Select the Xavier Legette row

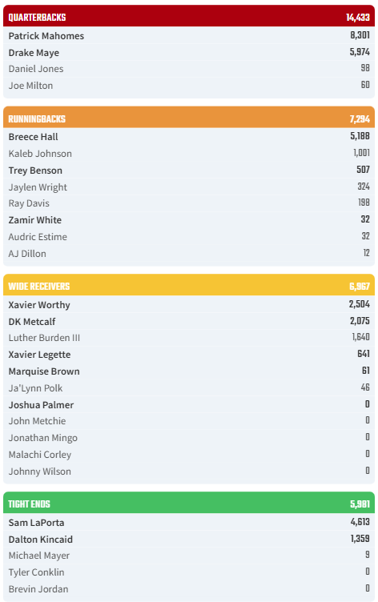click(x=189, y=355)
